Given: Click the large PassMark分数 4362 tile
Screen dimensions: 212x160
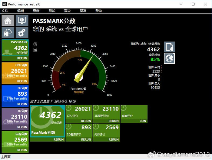Looking at the screenshot, I should 47,121.
